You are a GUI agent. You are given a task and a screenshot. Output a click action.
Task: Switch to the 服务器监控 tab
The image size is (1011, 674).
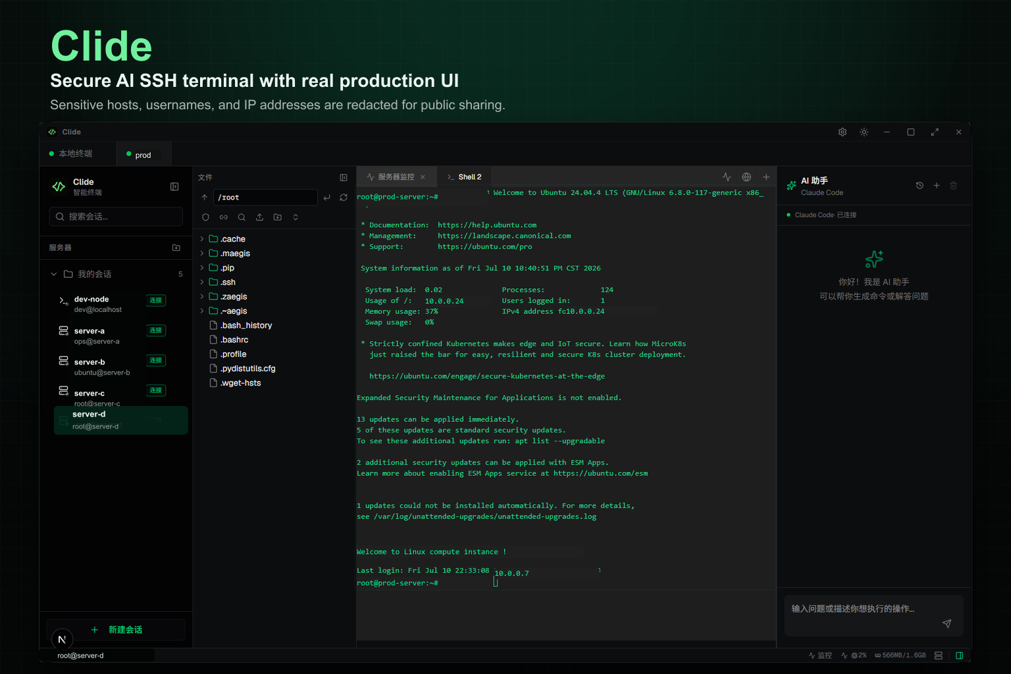(396, 177)
